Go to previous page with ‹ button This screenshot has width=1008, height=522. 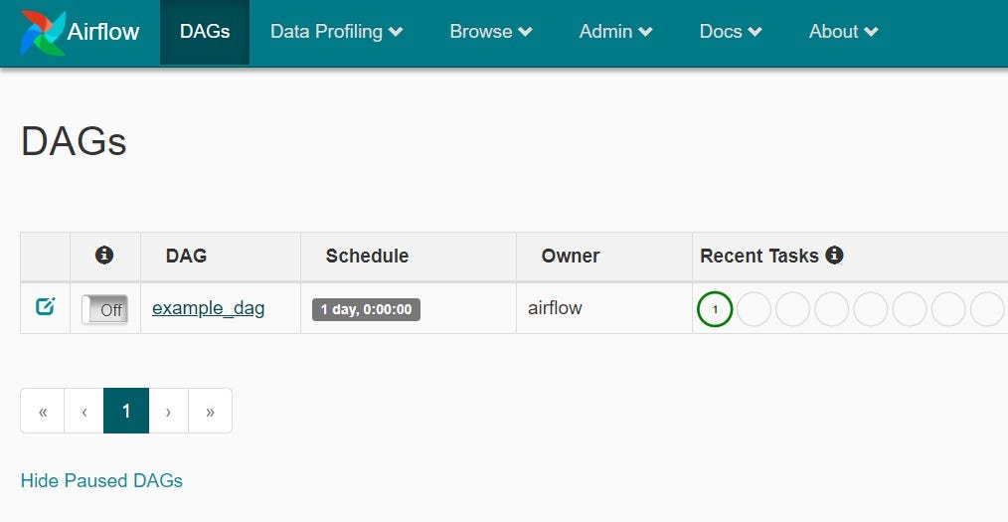pyautogui.click(x=84, y=411)
